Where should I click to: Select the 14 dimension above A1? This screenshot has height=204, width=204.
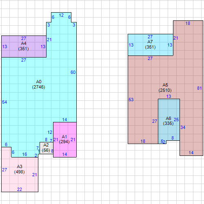(64, 120)
